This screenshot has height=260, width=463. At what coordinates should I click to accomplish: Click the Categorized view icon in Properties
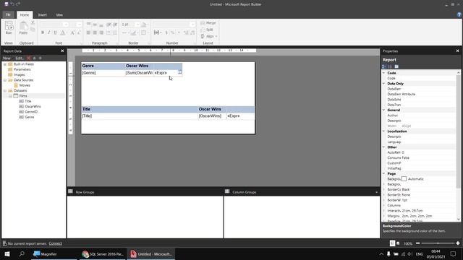click(x=384, y=66)
